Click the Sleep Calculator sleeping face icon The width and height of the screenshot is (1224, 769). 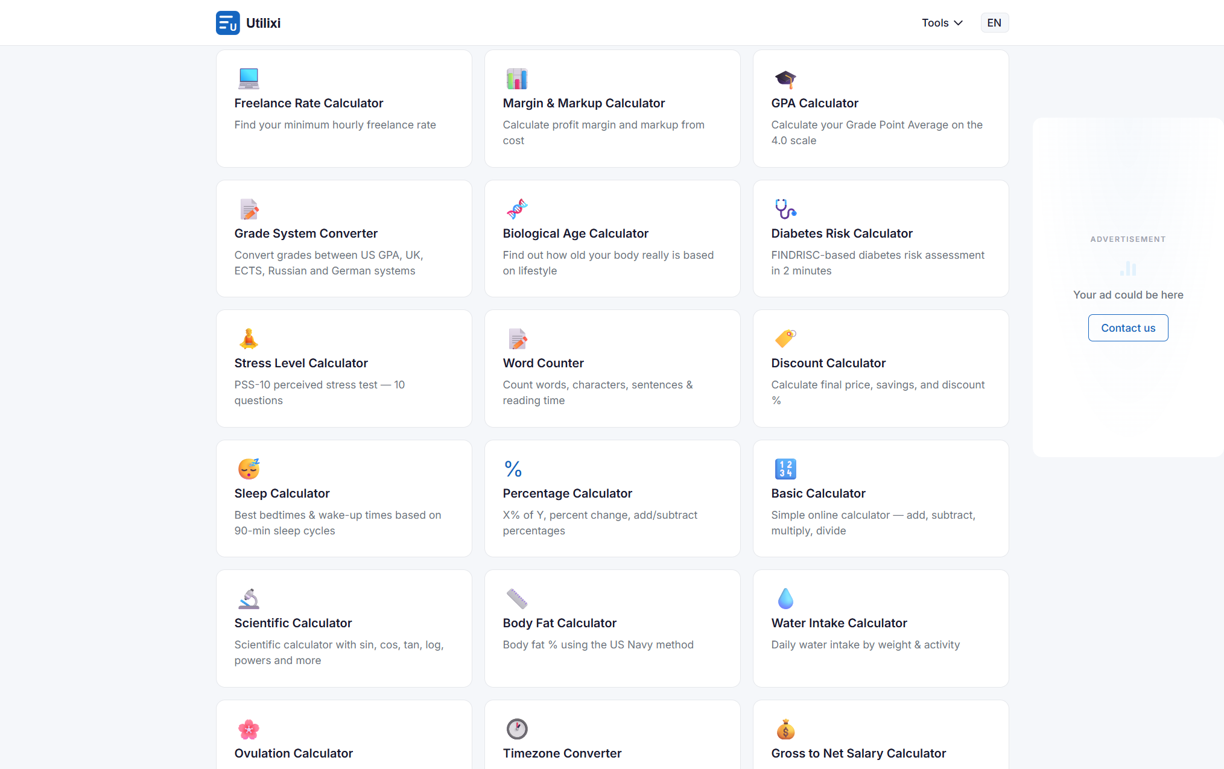(x=249, y=469)
